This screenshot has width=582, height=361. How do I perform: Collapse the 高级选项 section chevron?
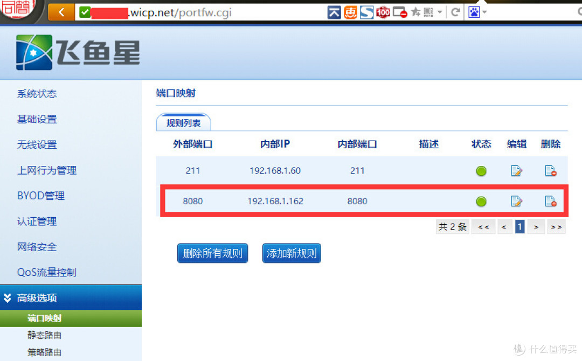point(8,297)
